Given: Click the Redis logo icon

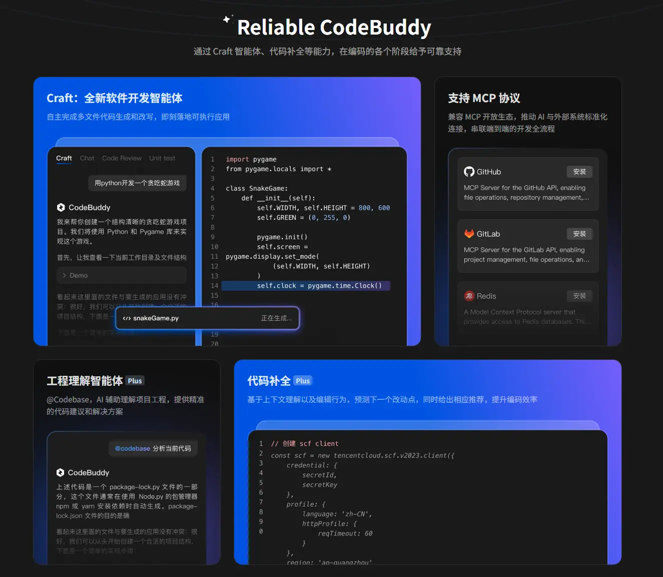Looking at the screenshot, I should coord(469,296).
